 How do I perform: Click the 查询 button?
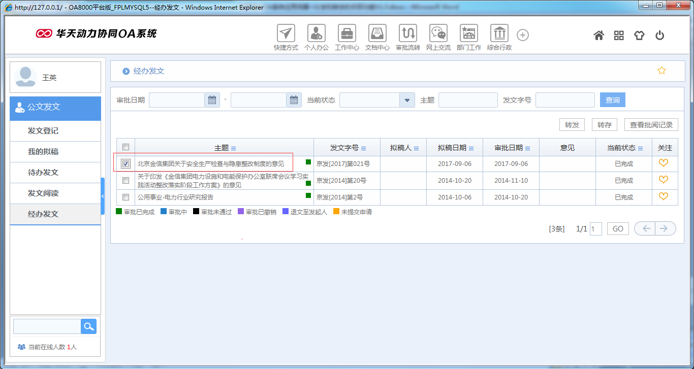[x=612, y=99]
